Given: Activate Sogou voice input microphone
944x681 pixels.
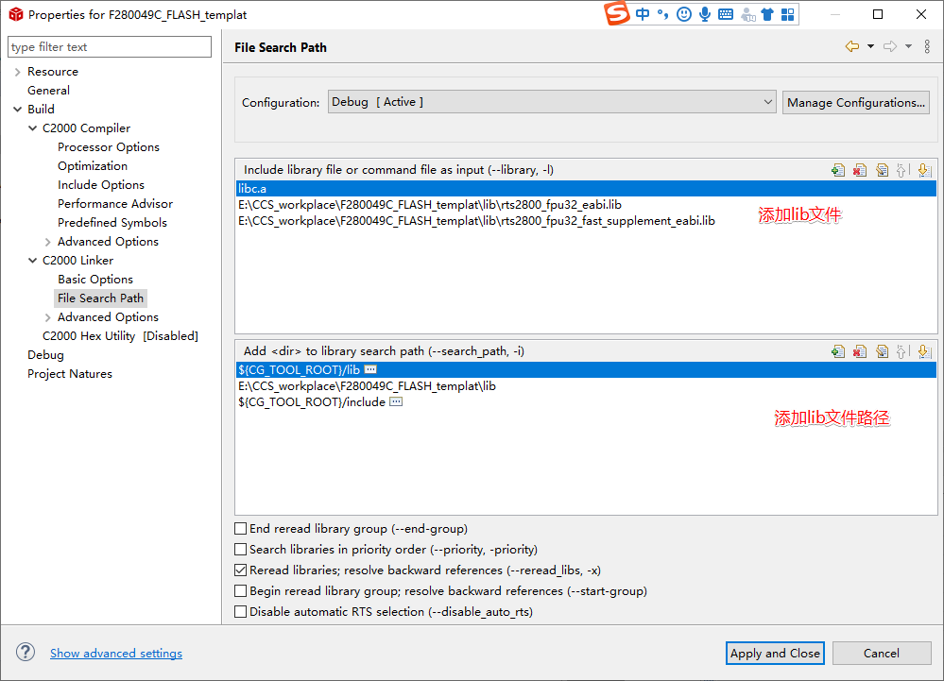Looking at the screenshot, I should pos(705,14).
